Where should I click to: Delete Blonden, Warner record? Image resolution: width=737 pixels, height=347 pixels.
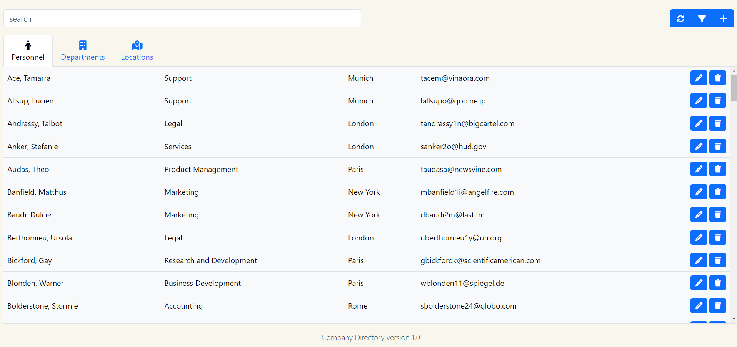coord(718,283)
